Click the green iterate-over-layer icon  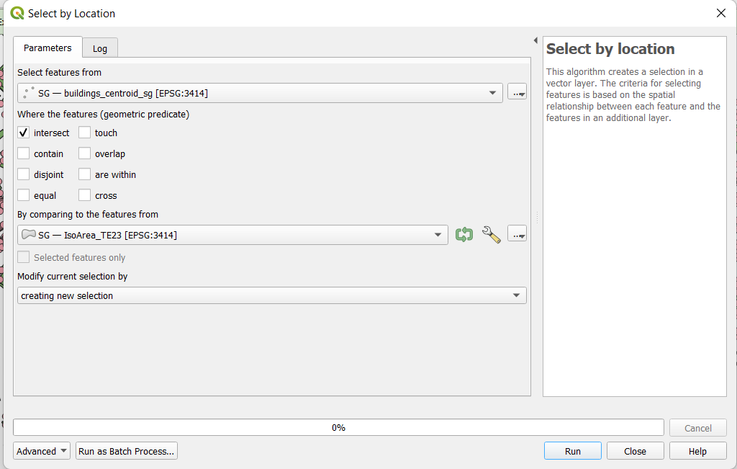[x=464, y=235]
